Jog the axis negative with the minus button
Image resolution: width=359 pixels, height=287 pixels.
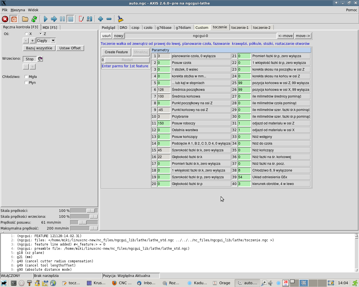(x=26, y=41)
